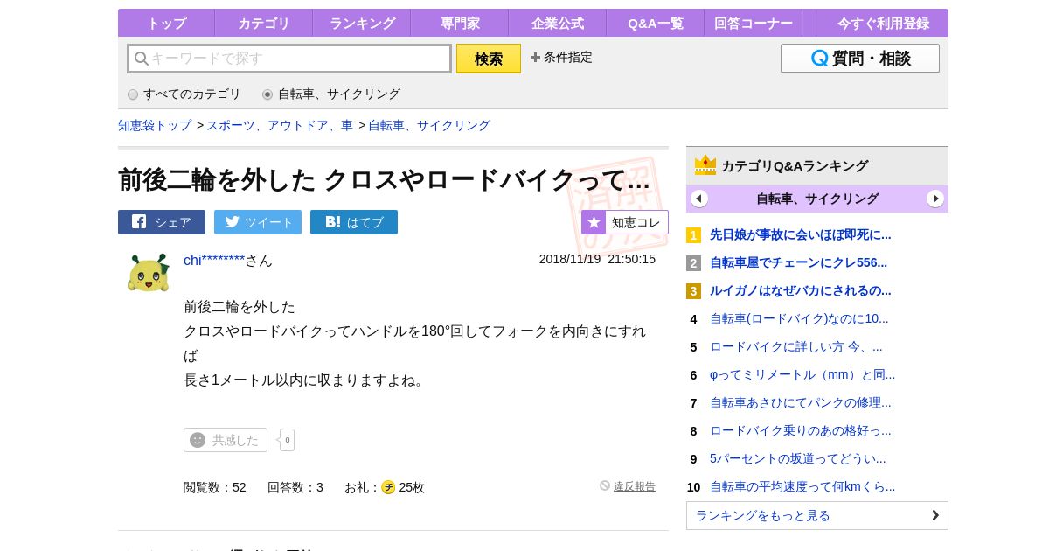
Task: Expand the 条件指定 search options
Action: tap(561, 57)
